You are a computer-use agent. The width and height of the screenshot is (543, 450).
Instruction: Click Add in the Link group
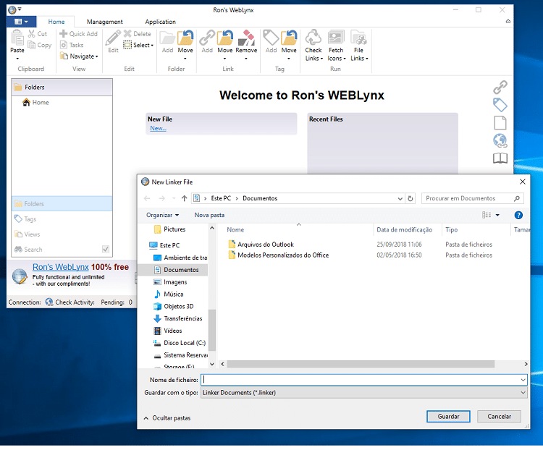point(207,41)
